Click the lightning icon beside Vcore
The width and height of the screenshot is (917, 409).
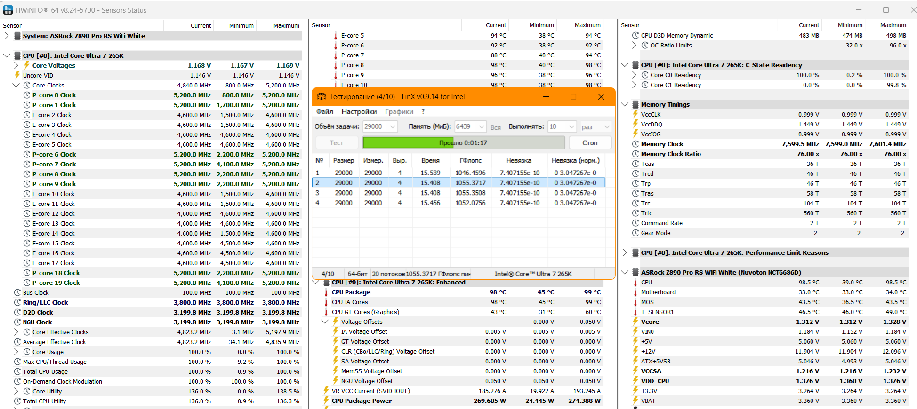pos(635,322)
